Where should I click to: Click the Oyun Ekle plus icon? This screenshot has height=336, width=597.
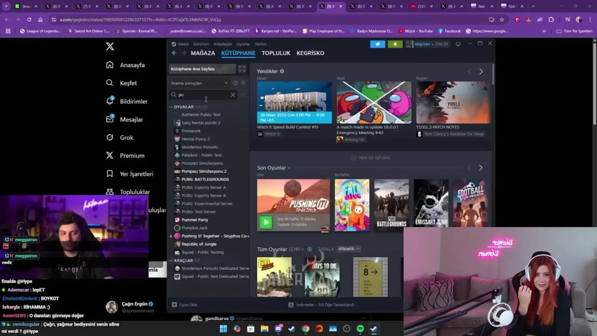(174, 305)
